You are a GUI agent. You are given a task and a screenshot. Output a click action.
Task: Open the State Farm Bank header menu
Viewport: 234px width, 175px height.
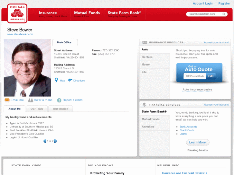coord(125,14)
